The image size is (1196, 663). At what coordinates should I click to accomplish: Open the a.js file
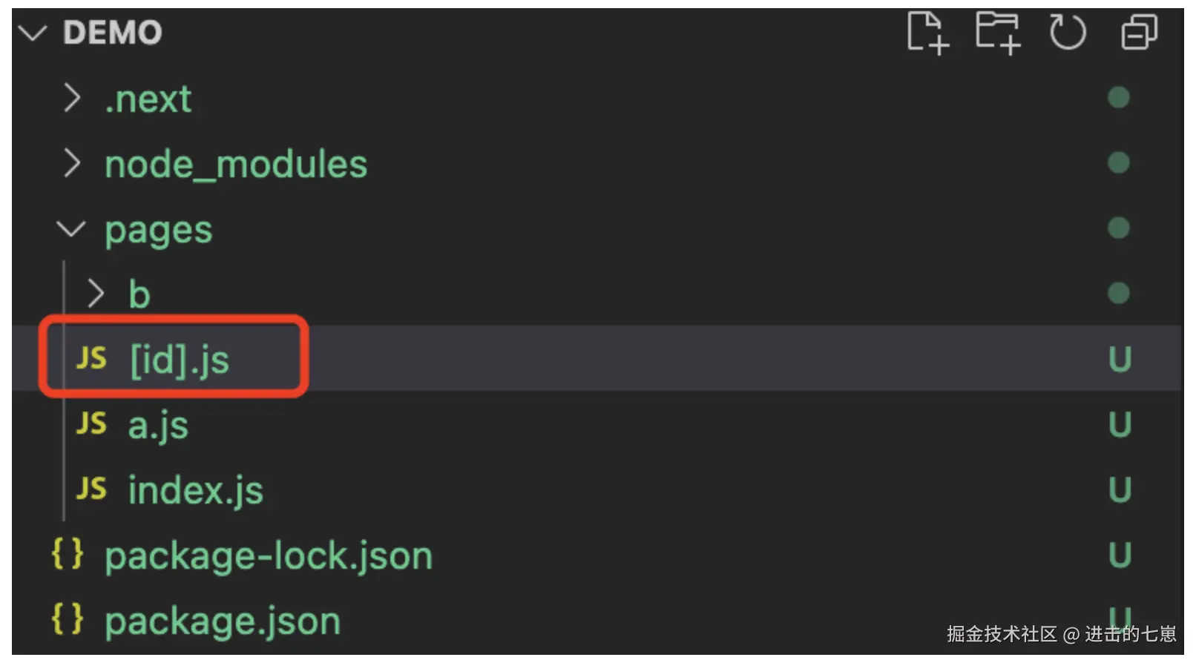coord(158,426)
